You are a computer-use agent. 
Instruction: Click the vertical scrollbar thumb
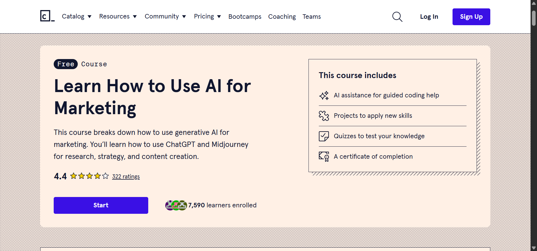(x=534, y=18)
